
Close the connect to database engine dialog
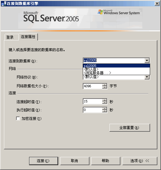(157, 4)
